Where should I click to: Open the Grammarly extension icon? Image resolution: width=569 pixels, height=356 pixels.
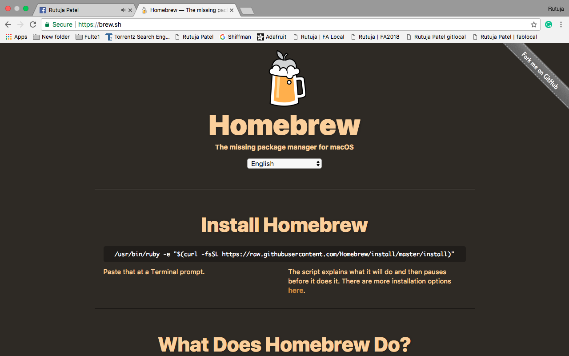(549, 24)
